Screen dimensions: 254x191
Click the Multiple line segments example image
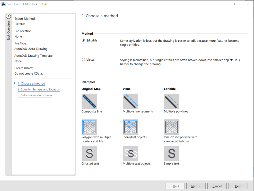(x=130, y=101)
